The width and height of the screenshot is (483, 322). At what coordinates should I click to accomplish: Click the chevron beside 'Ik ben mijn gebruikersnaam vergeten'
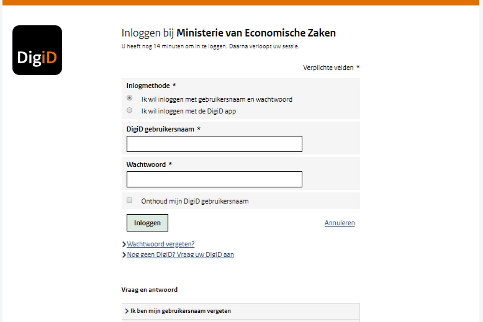click(127, 311)
